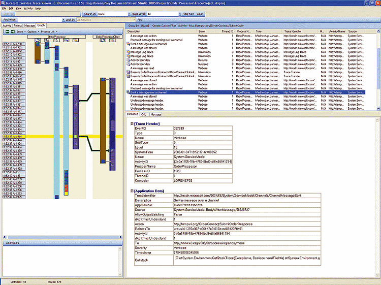The height and width of the screenshot is (285, 381).
Task: Select first activity icon under OrderProcessorClient header
Action: 103,40
